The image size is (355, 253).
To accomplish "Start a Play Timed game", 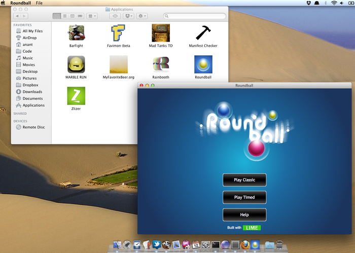I will pyautogui.click(x=244, y=197).
